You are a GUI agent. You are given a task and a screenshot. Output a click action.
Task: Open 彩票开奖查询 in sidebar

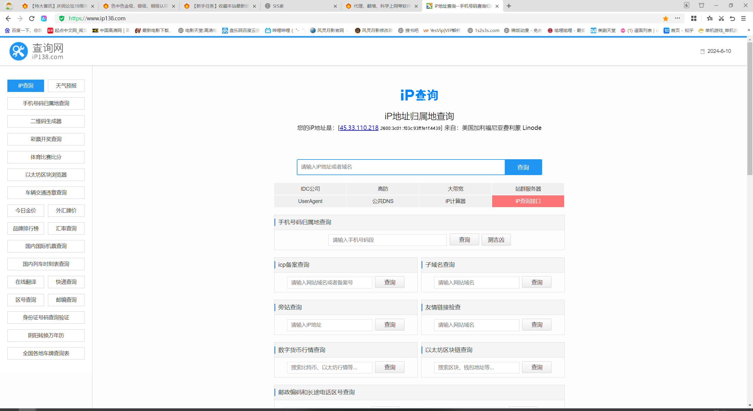click(46, 139)
